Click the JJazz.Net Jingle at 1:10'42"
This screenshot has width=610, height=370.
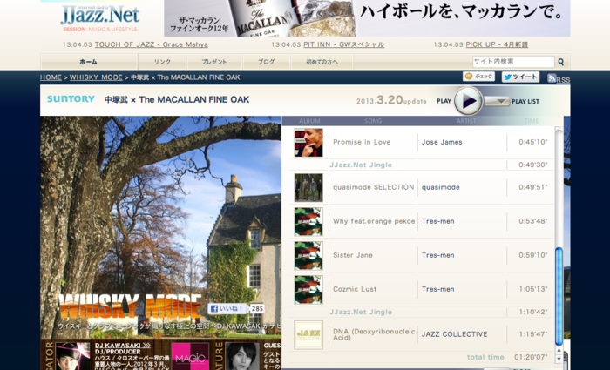coord(361,312)
